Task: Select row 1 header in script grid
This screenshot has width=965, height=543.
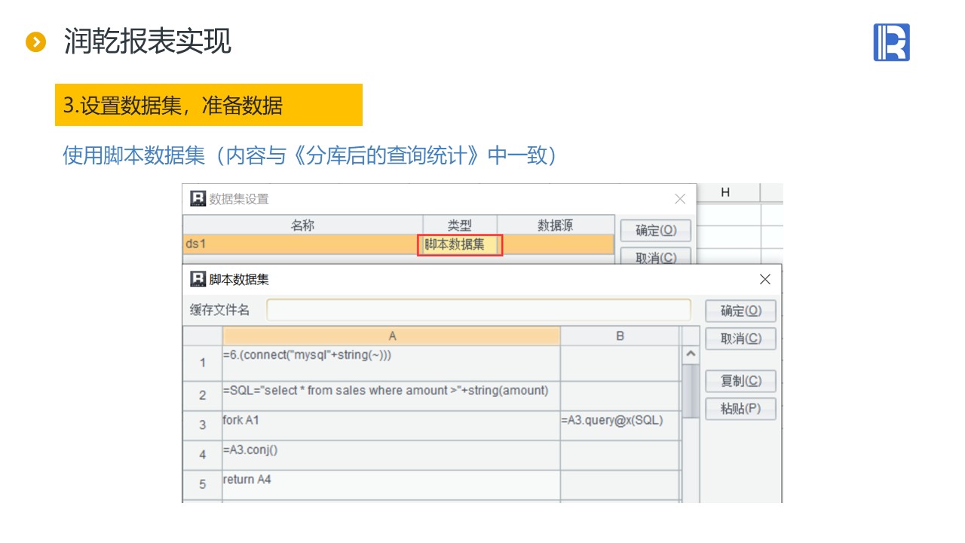Action: tap(202, 364)
